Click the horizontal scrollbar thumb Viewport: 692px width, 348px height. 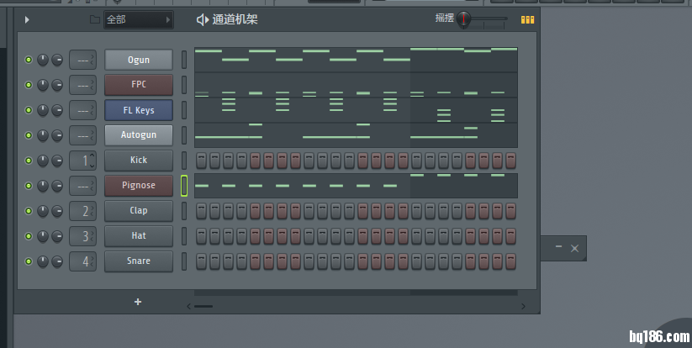click(203, 306)
